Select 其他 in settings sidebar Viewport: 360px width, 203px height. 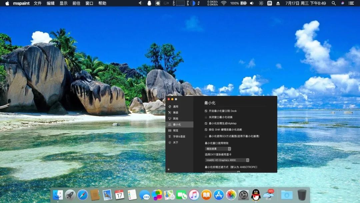[179, 119]
